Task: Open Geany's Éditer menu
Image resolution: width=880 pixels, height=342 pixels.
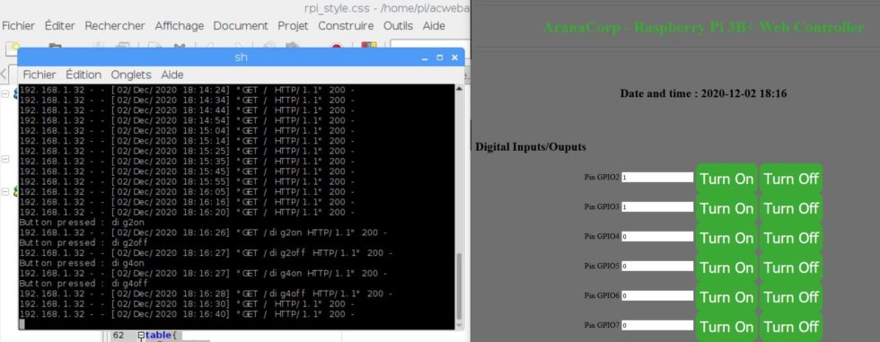Action: pyautogui.click(x=60, y=26)
